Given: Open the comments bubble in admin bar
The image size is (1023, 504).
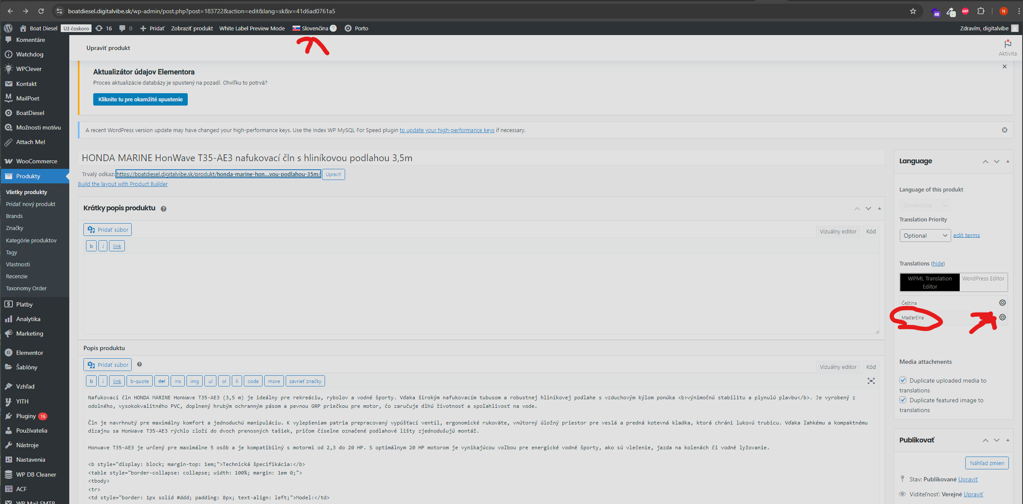Looking at the screenshot, I should (x=126, y=28).
